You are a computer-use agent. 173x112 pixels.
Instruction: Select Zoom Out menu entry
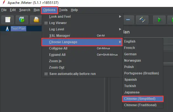coord(82,67)
